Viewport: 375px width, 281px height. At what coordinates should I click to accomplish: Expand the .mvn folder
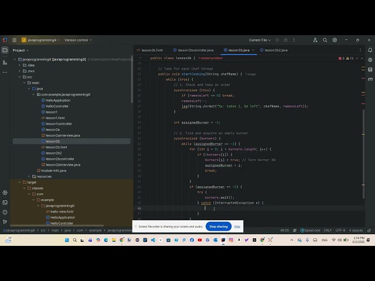[x=19, y=71]
